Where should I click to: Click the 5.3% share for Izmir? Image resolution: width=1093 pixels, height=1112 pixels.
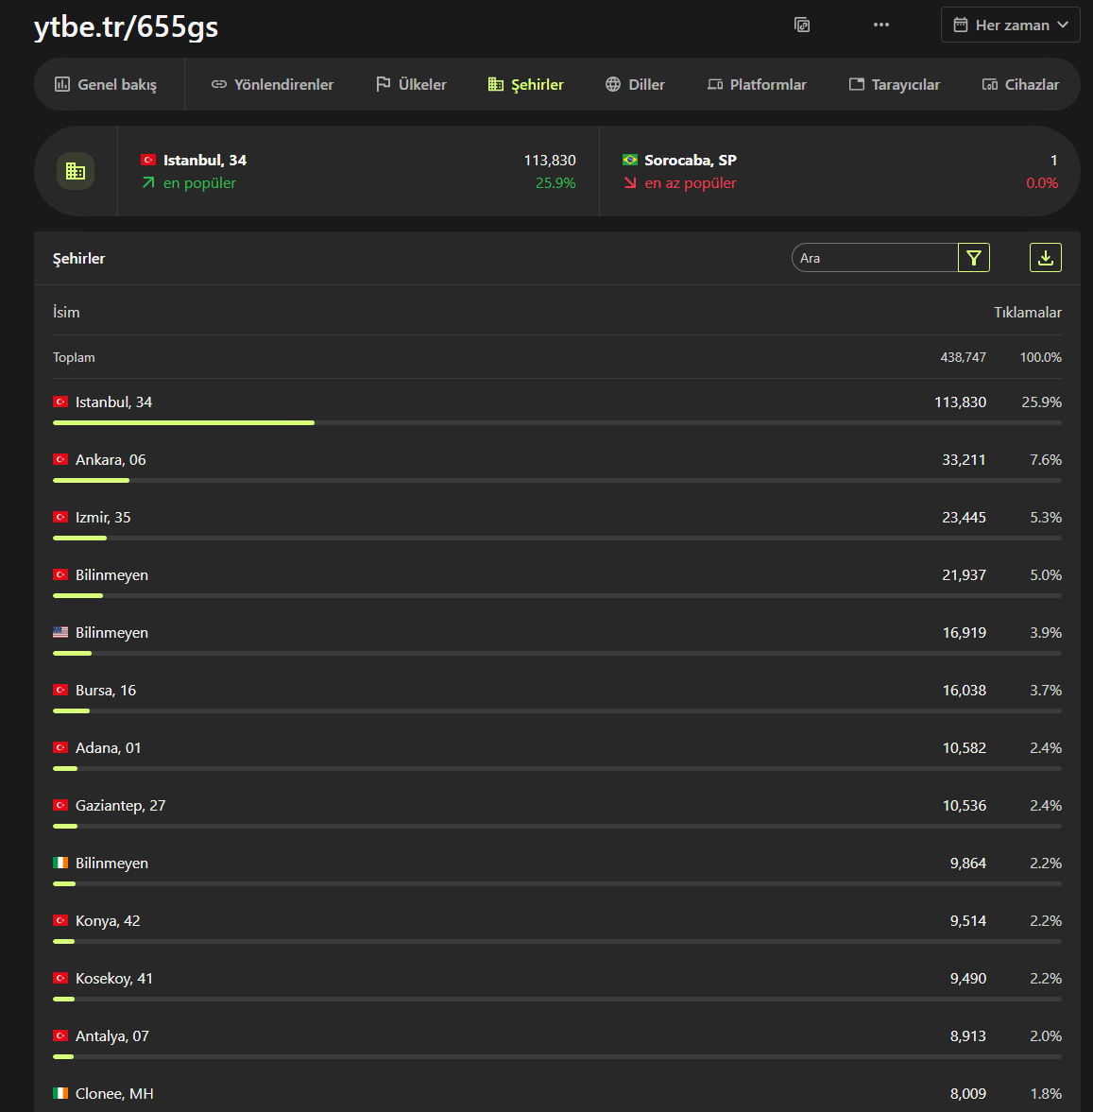click(1046, 518)
